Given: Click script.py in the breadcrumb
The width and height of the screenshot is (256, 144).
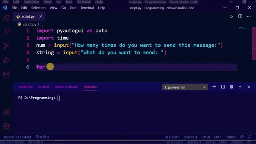Looking at the screenshot, I should click(x=30, y=24).
